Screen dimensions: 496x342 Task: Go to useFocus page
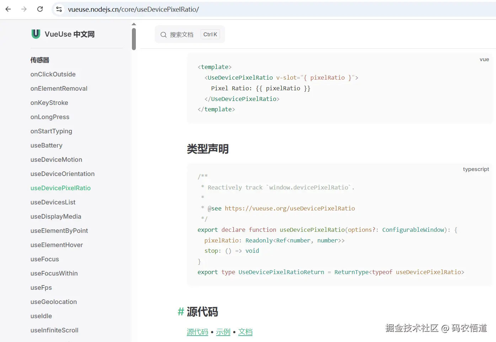pos(45,259)
